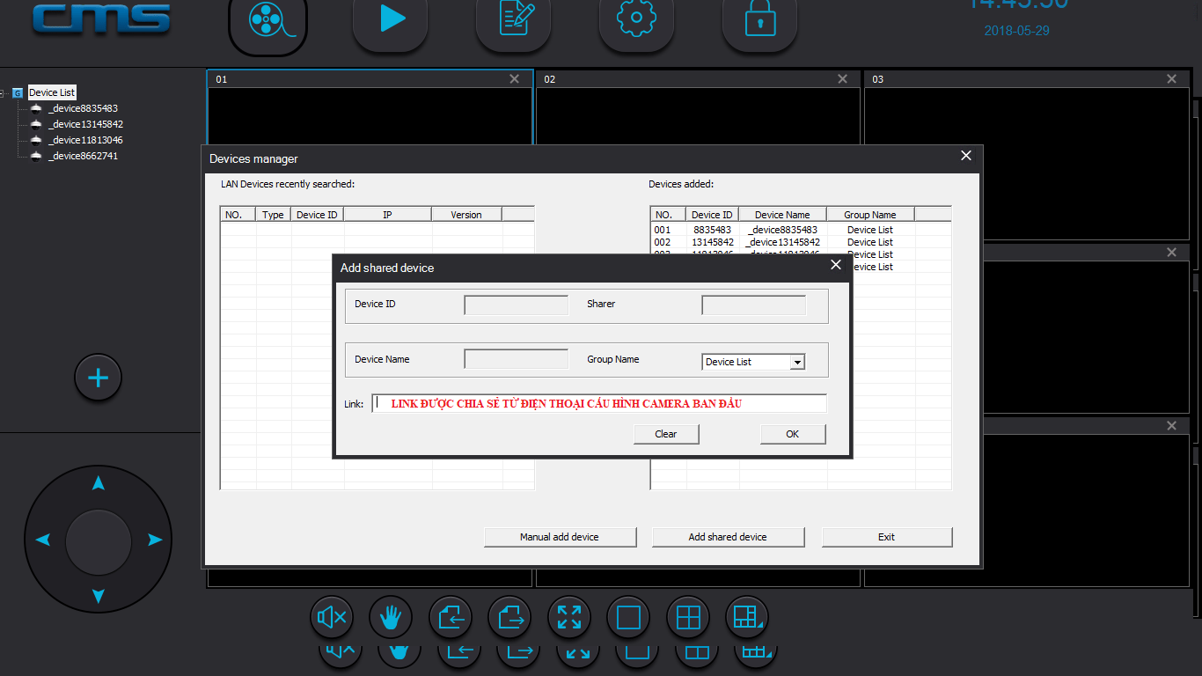Click the hand icon in bottom toolbar
The image size is (1202, 676).
click(x=392, y=618)
